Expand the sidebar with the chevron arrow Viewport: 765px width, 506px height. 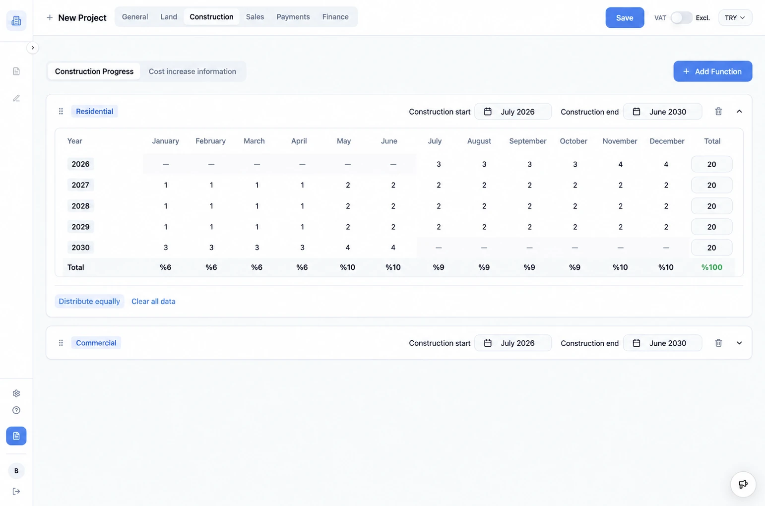pyautogui.click(x=32, y=48)
